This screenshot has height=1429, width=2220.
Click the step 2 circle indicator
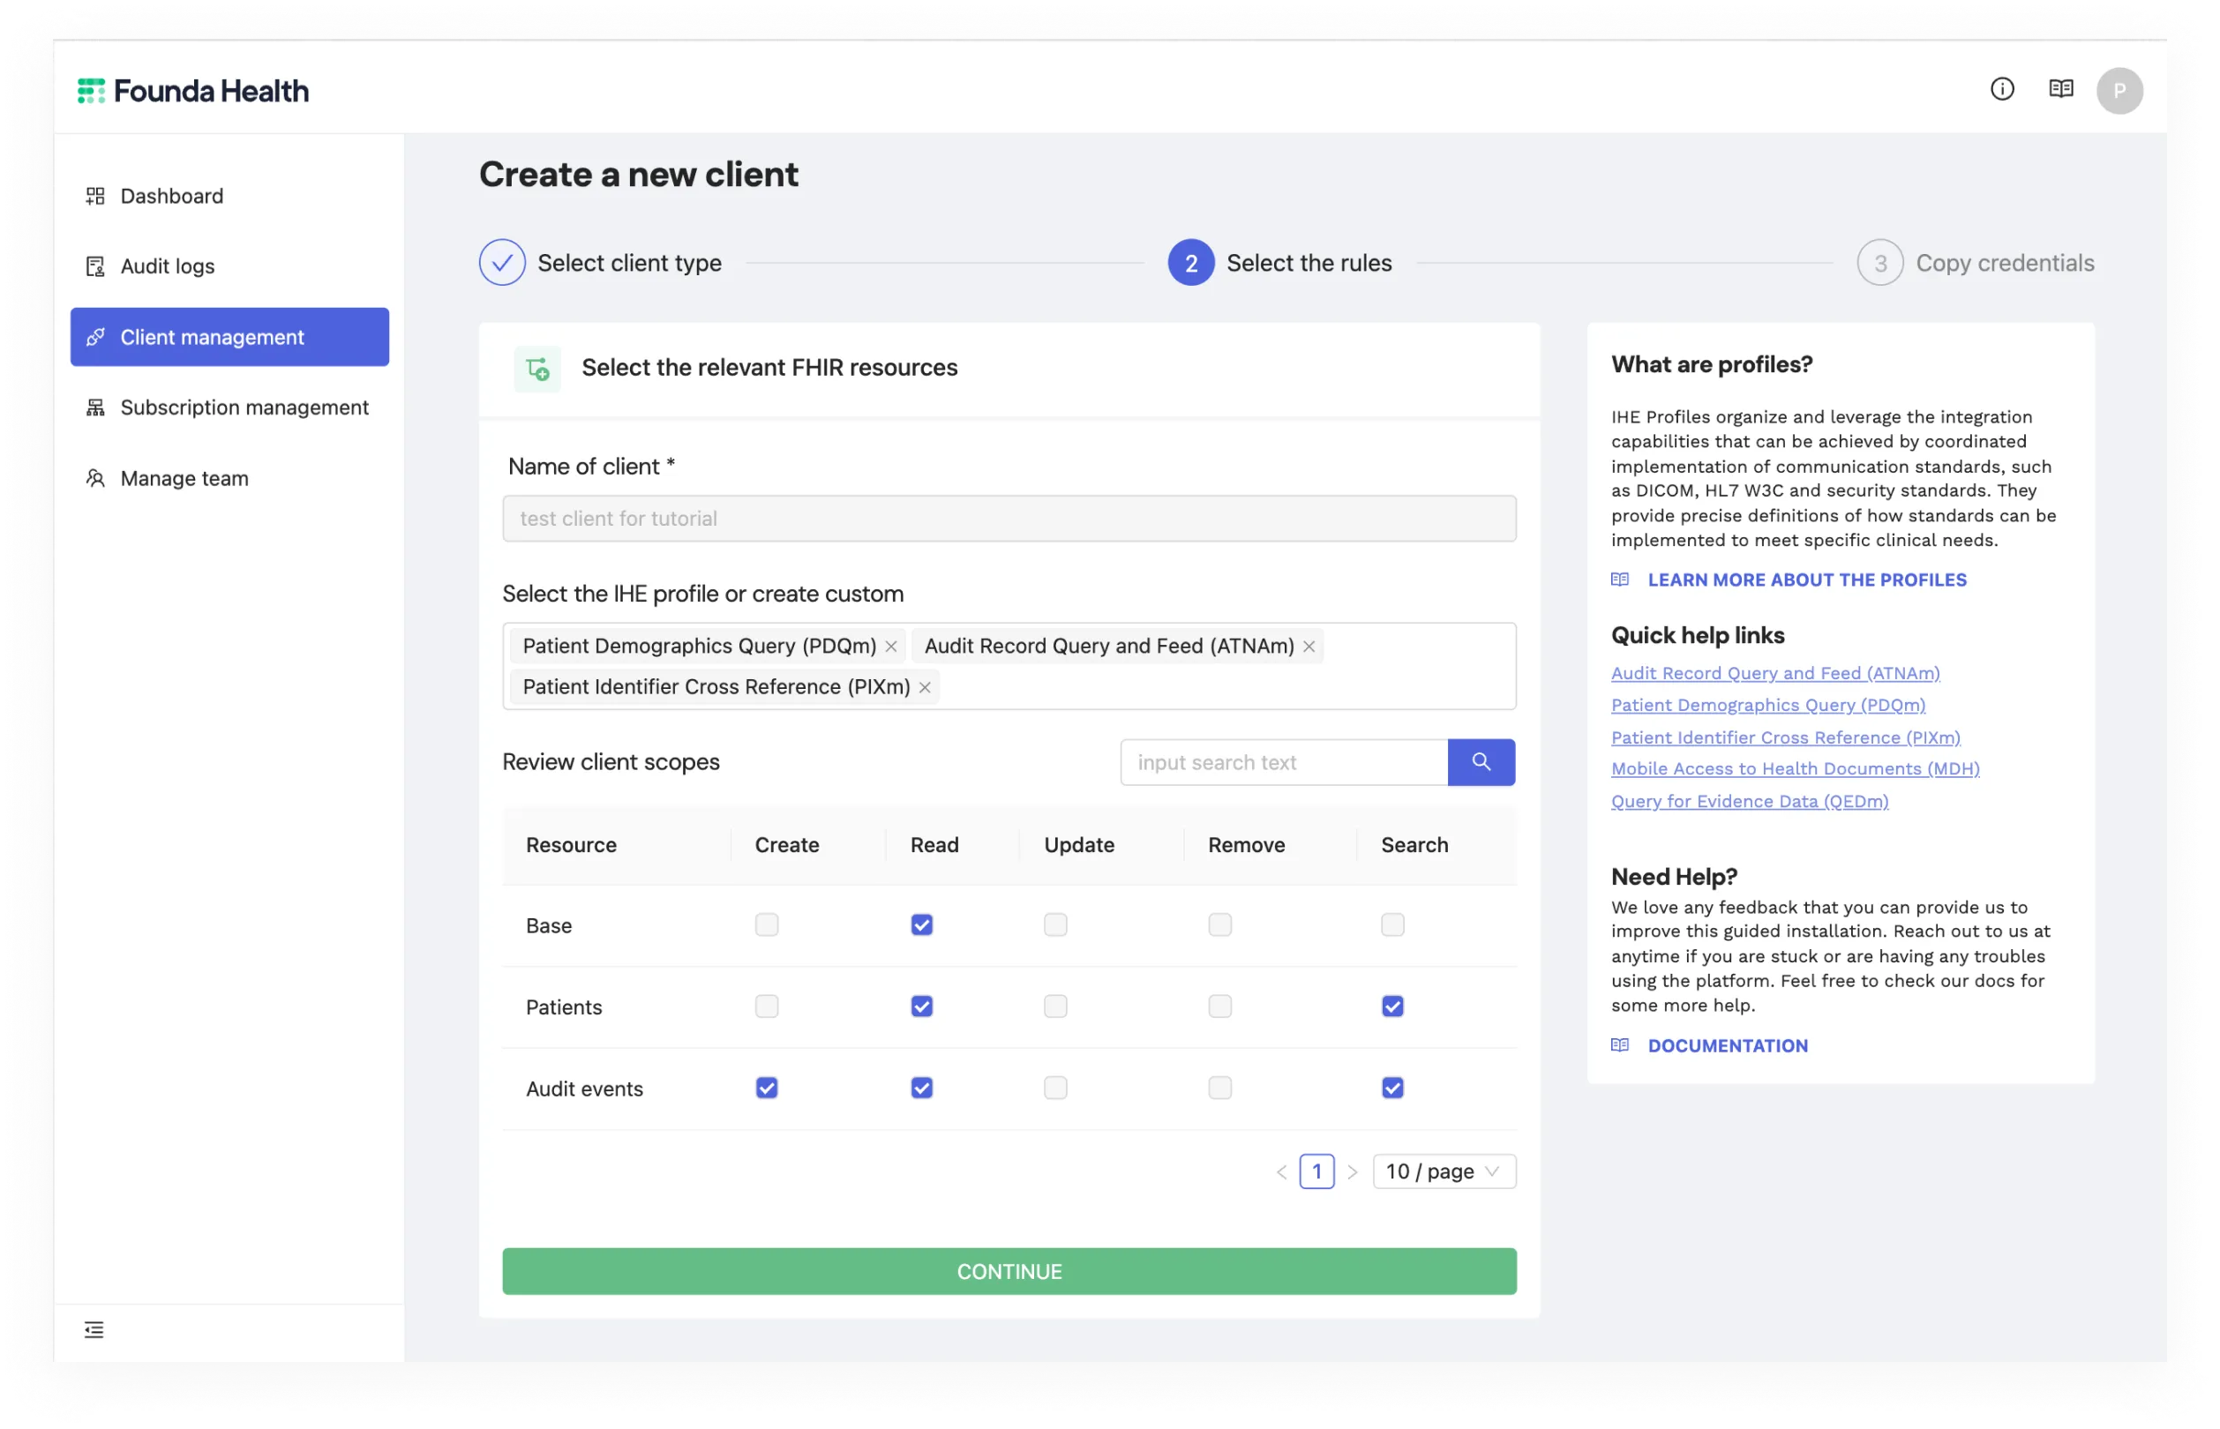[x=1191, y=263]
